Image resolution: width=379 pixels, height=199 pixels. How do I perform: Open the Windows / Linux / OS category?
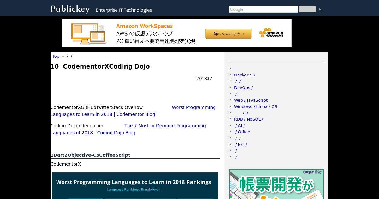(x=256, y=107)
